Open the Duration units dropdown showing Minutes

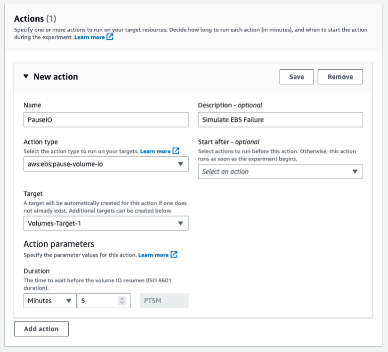click(x=50, y=301)
